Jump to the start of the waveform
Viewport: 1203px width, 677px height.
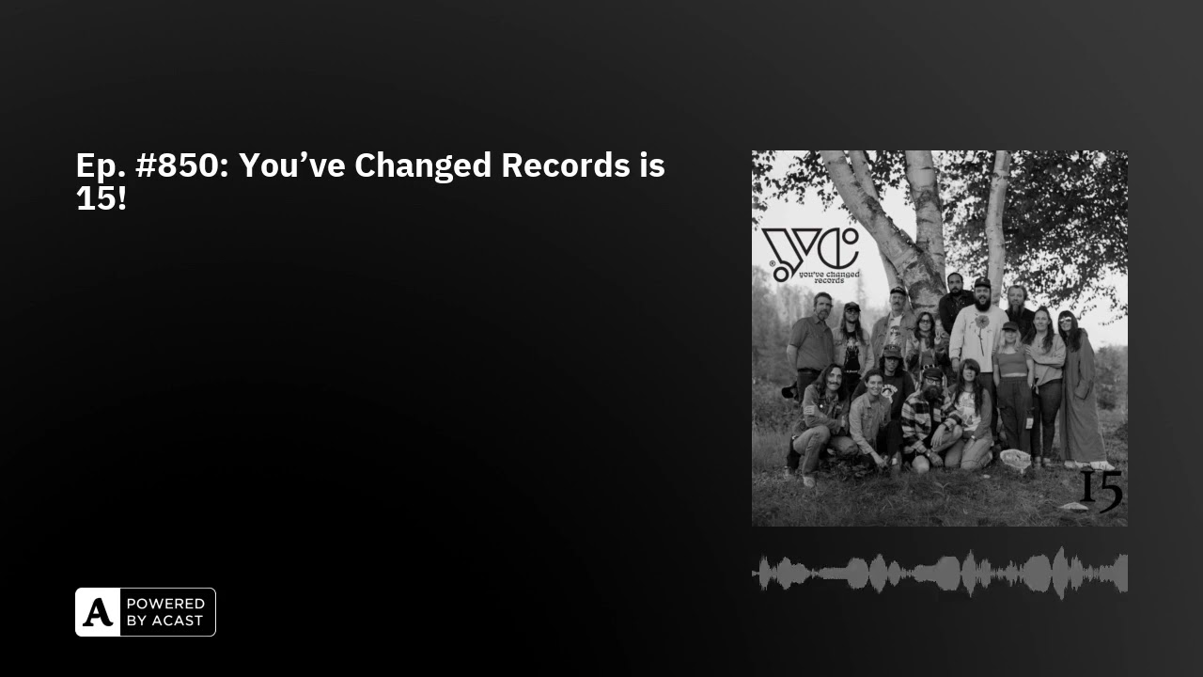pyautogui.click(x=756, y=574)
